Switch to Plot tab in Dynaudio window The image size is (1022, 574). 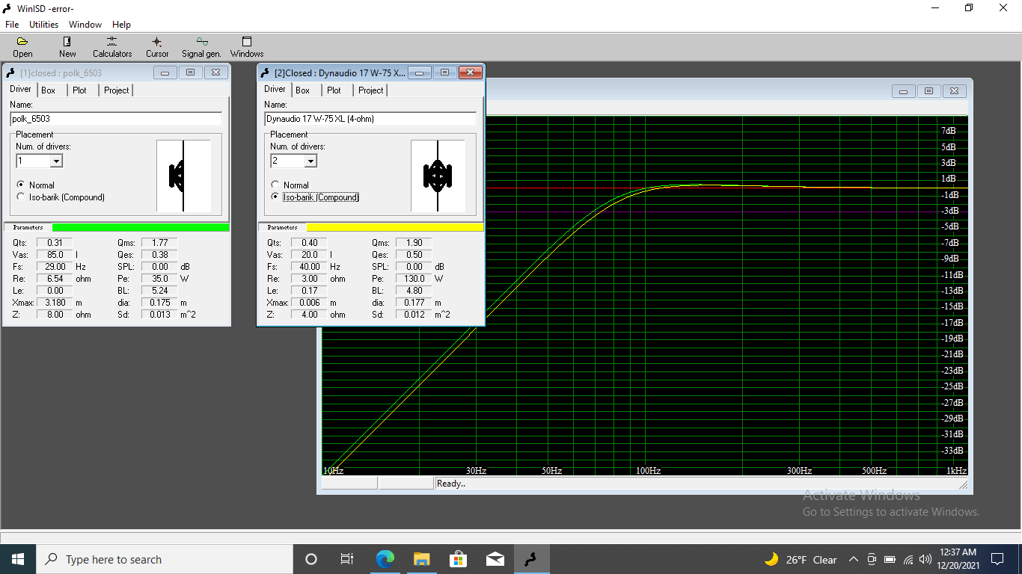click(334, 90)
